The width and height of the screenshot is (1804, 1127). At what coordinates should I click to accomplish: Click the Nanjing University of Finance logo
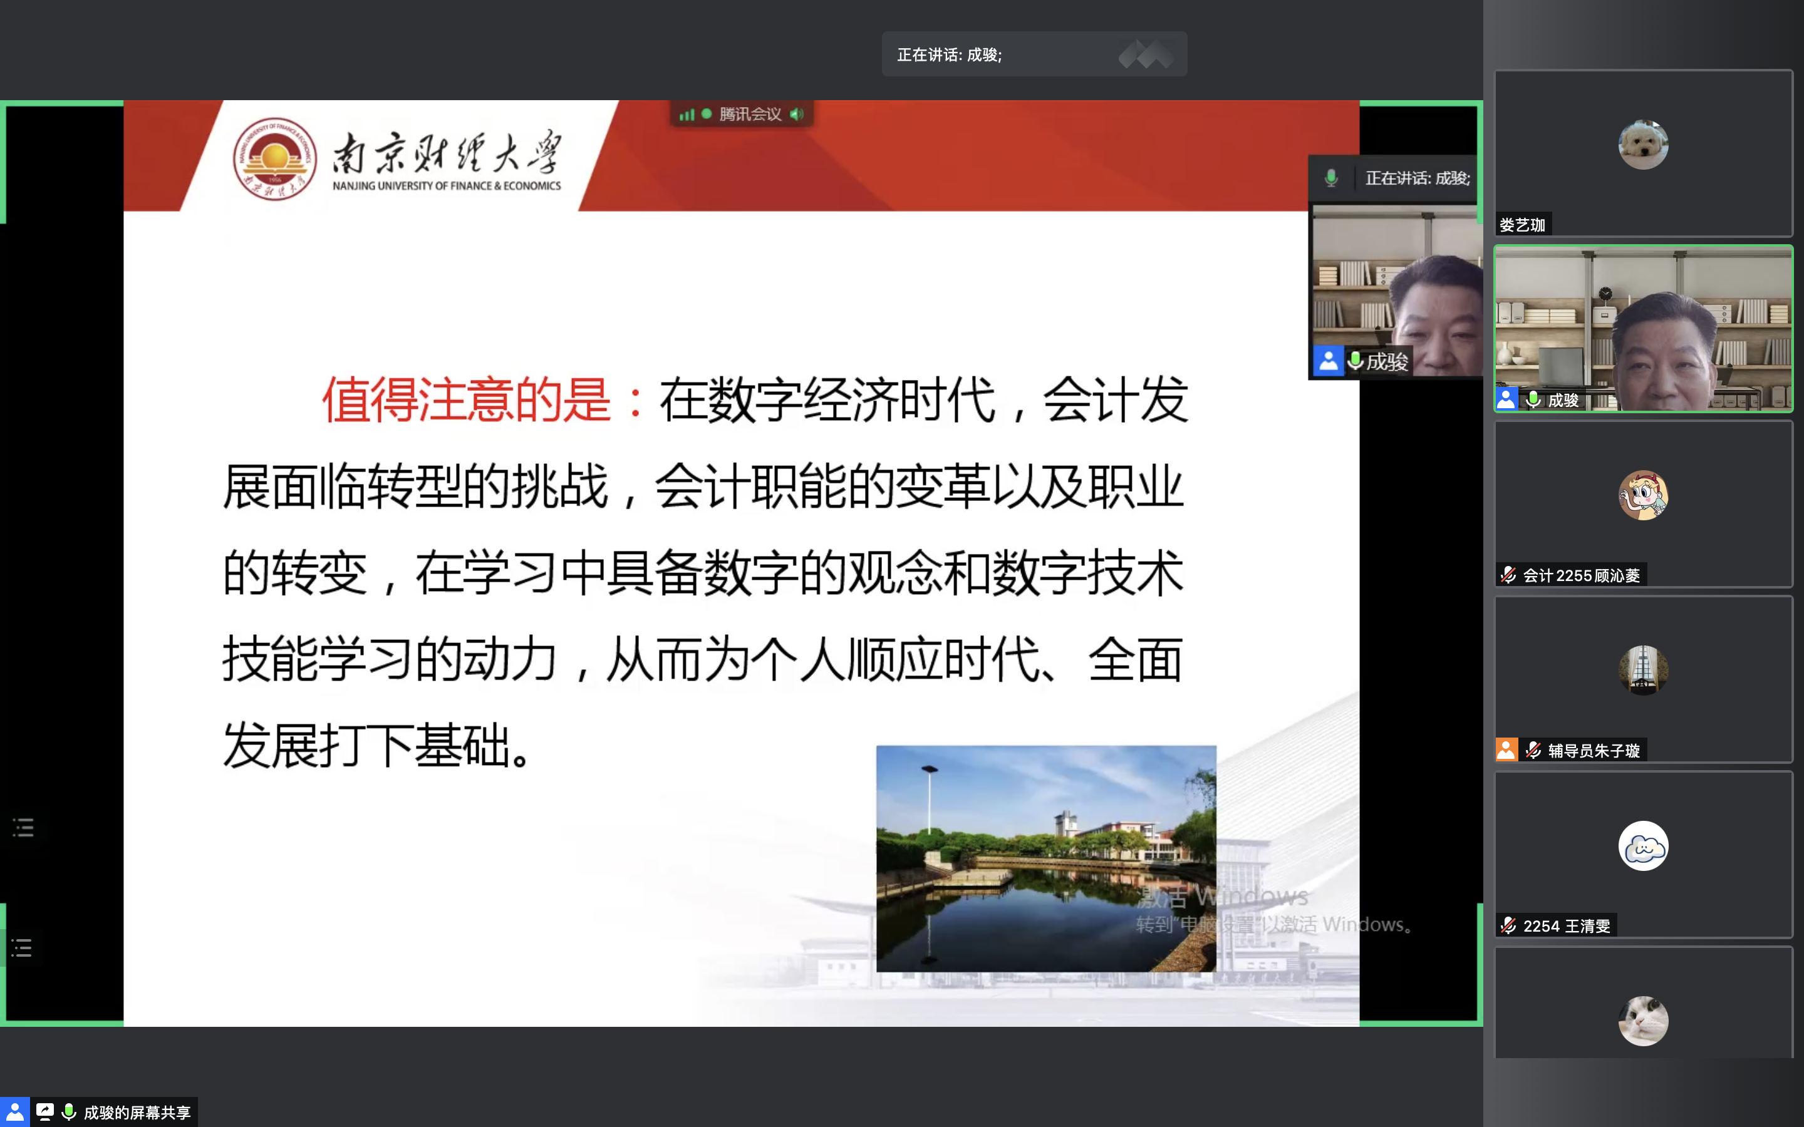274,159
